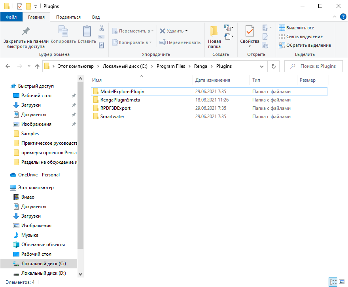Click the Paste clipboard icon
The height and width of the screenshot is (287, 348).
pos(87,32)
